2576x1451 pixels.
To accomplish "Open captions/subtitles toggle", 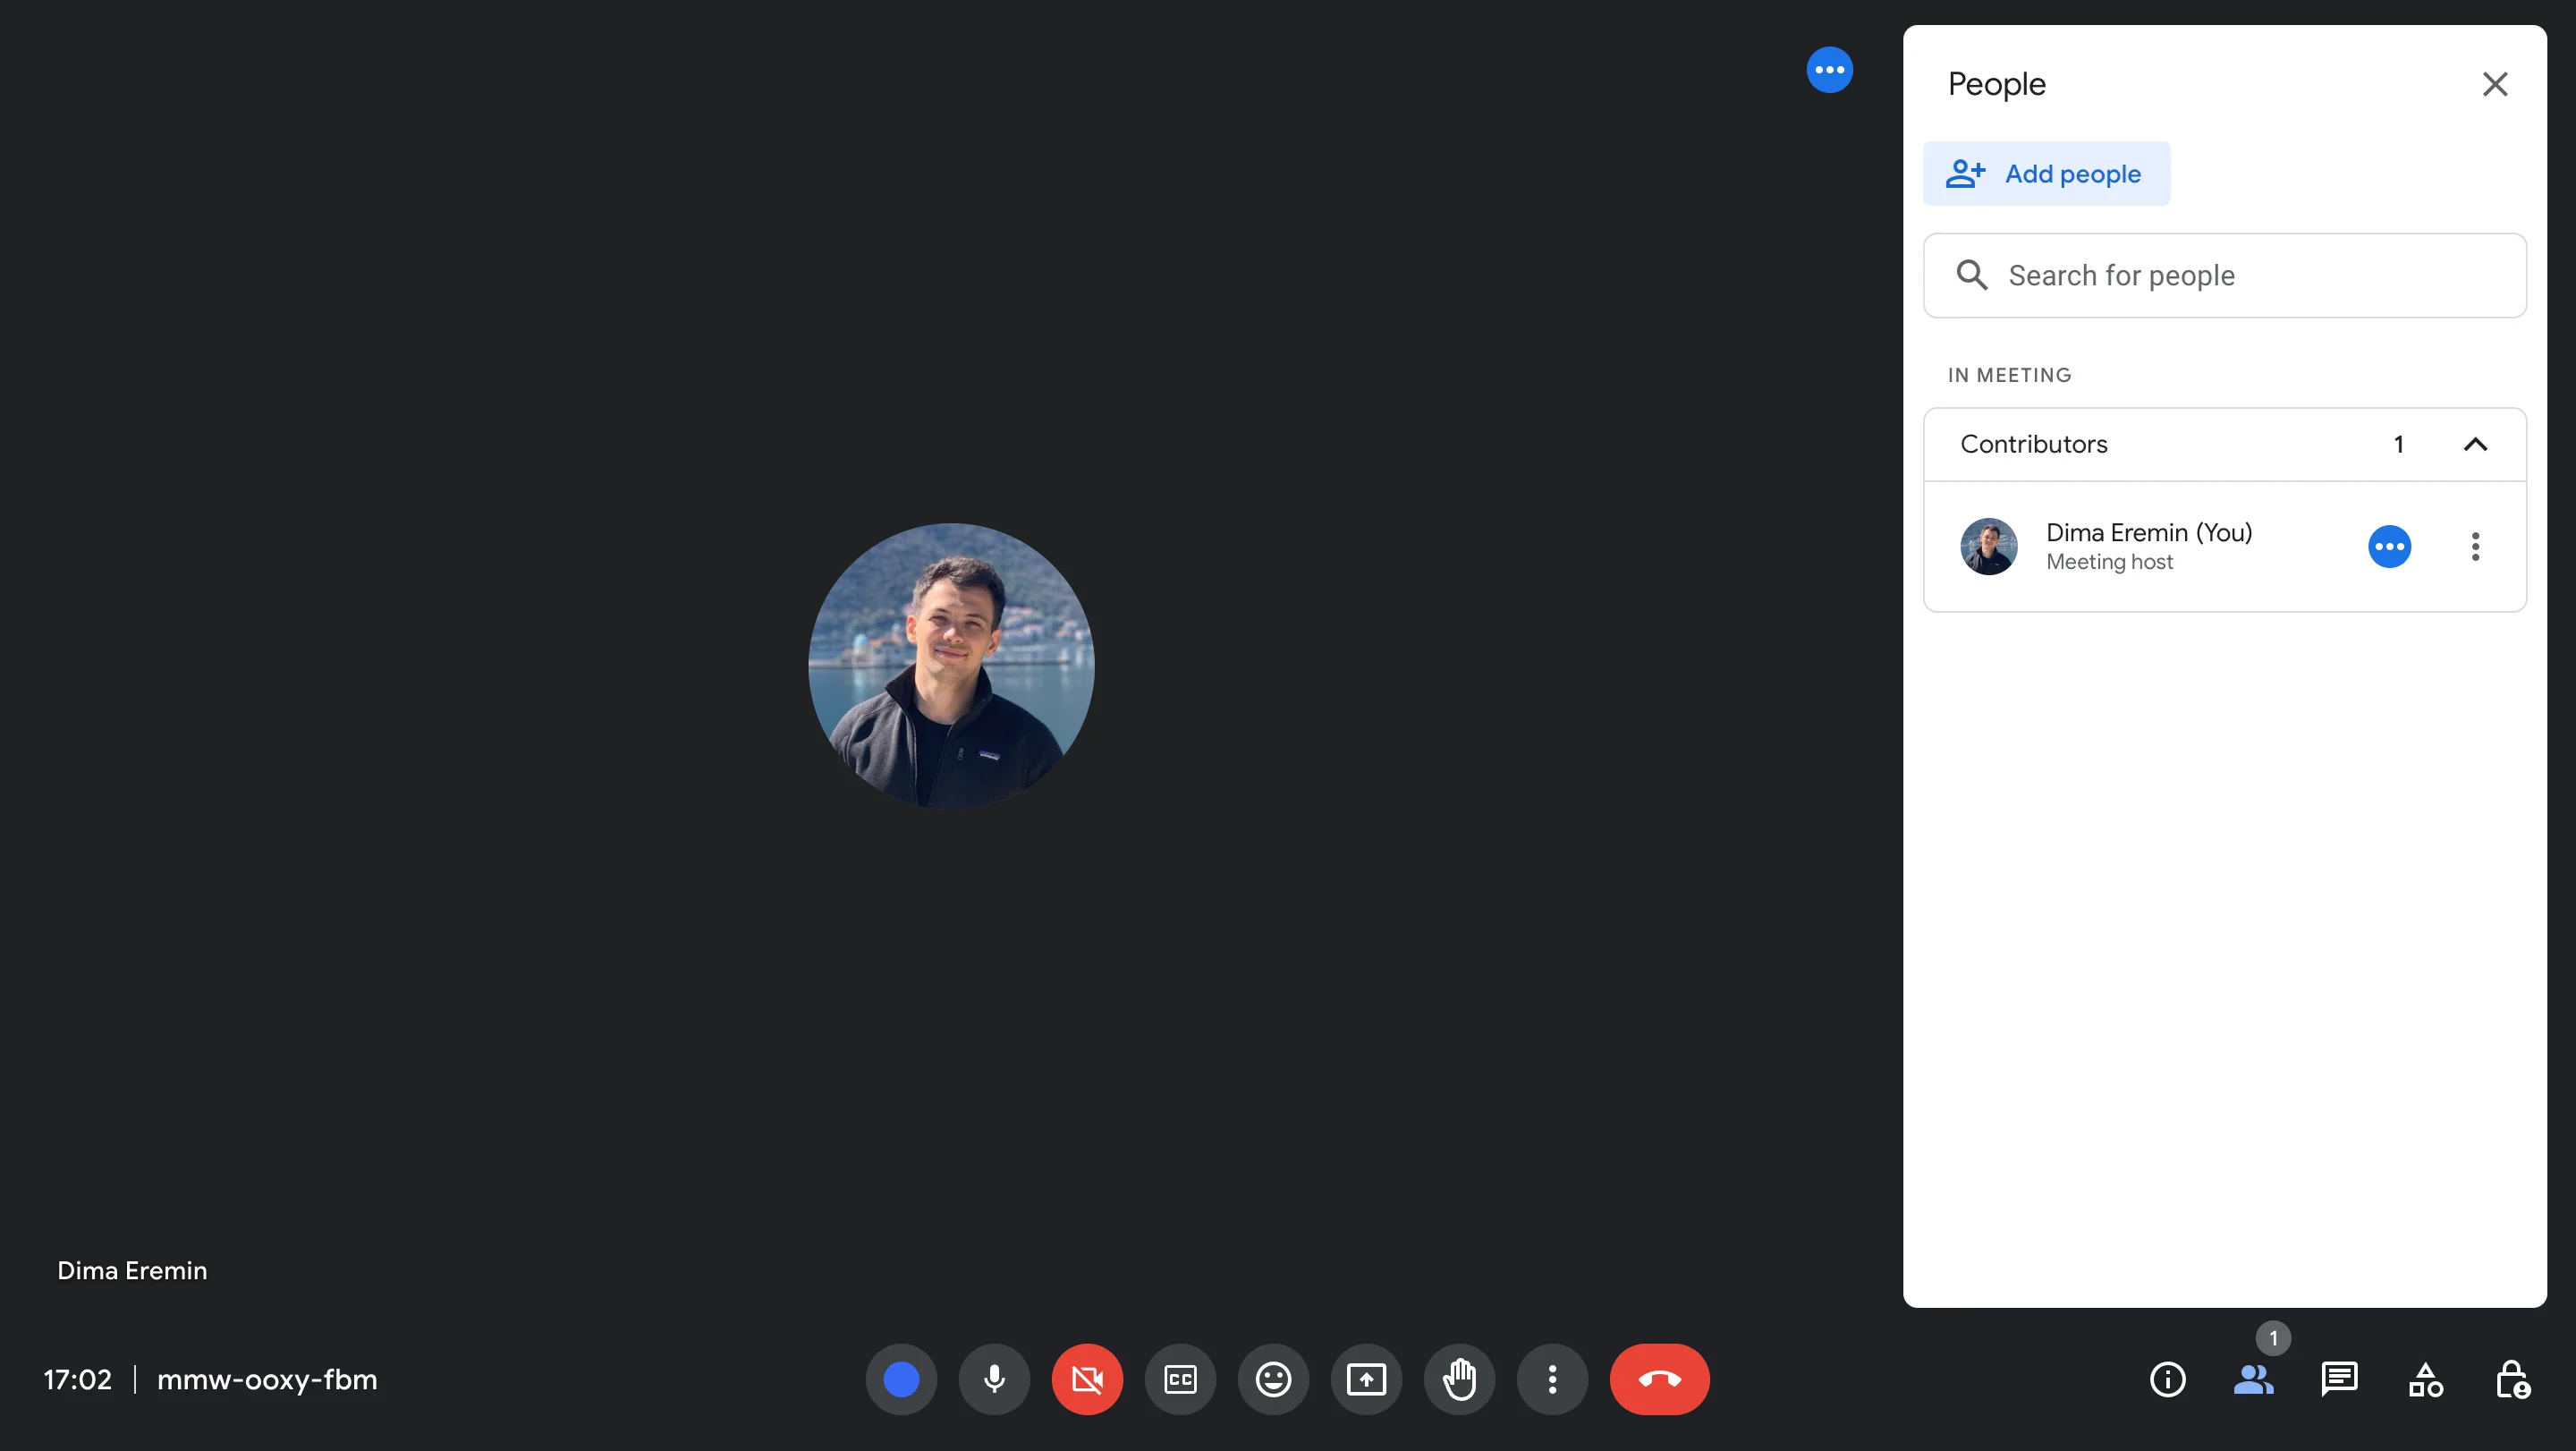I will (x=1178, y=1379).
